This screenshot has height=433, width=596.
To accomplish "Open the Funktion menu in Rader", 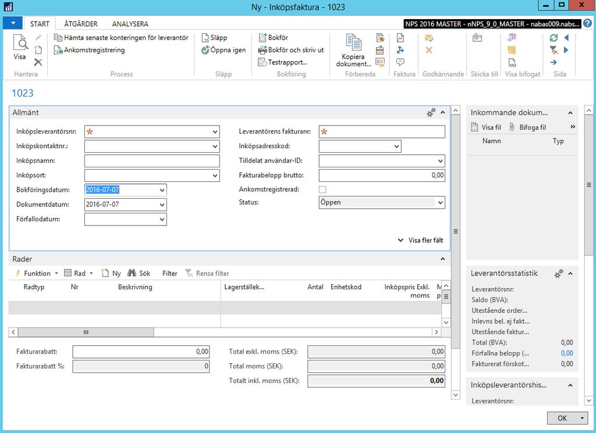I will pyautogui.click(x=37, y=273).
